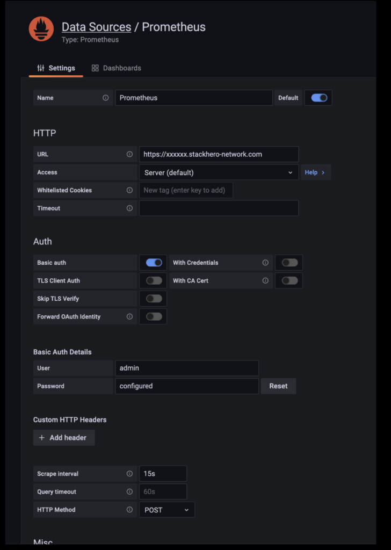The width and height of the screenshot is (391, 550).
Task: Click the info icon beside URL label
Action: [129, 154]
